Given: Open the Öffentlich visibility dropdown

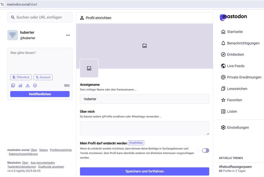Looking at the screenshot, I should pyautogui.click(x=21, y=77).
